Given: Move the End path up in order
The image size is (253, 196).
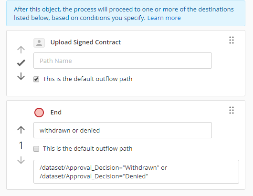Looking at the screenshot, I should [21, 130].
